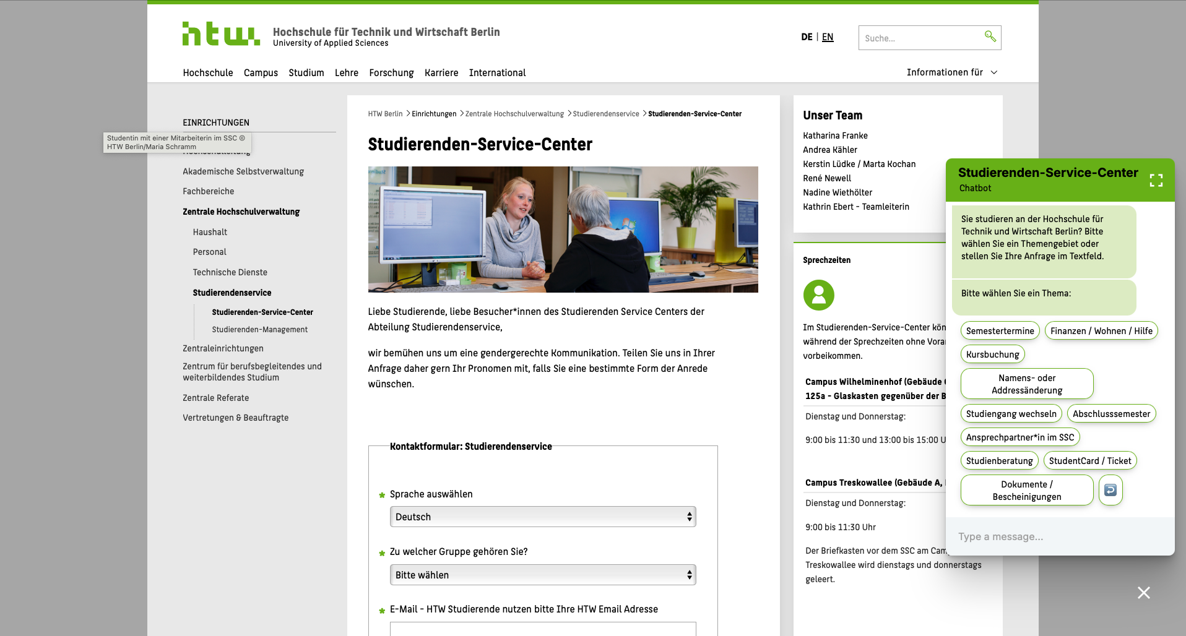
Task: Select DE language option
Action: pos(807,37)
